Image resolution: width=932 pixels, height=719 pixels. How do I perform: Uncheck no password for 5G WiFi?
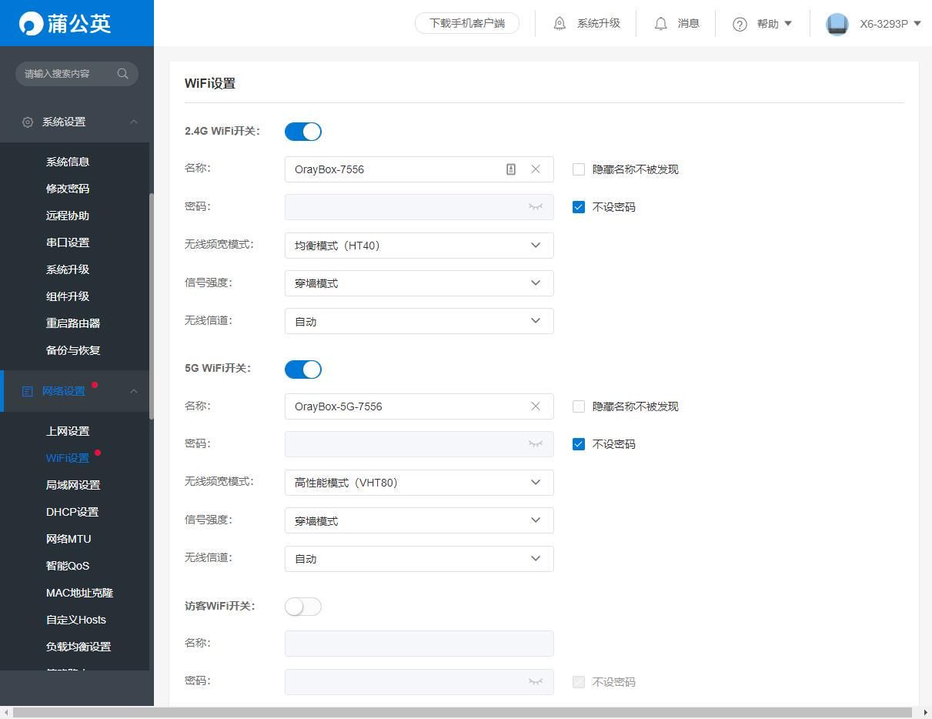[579, 444]
